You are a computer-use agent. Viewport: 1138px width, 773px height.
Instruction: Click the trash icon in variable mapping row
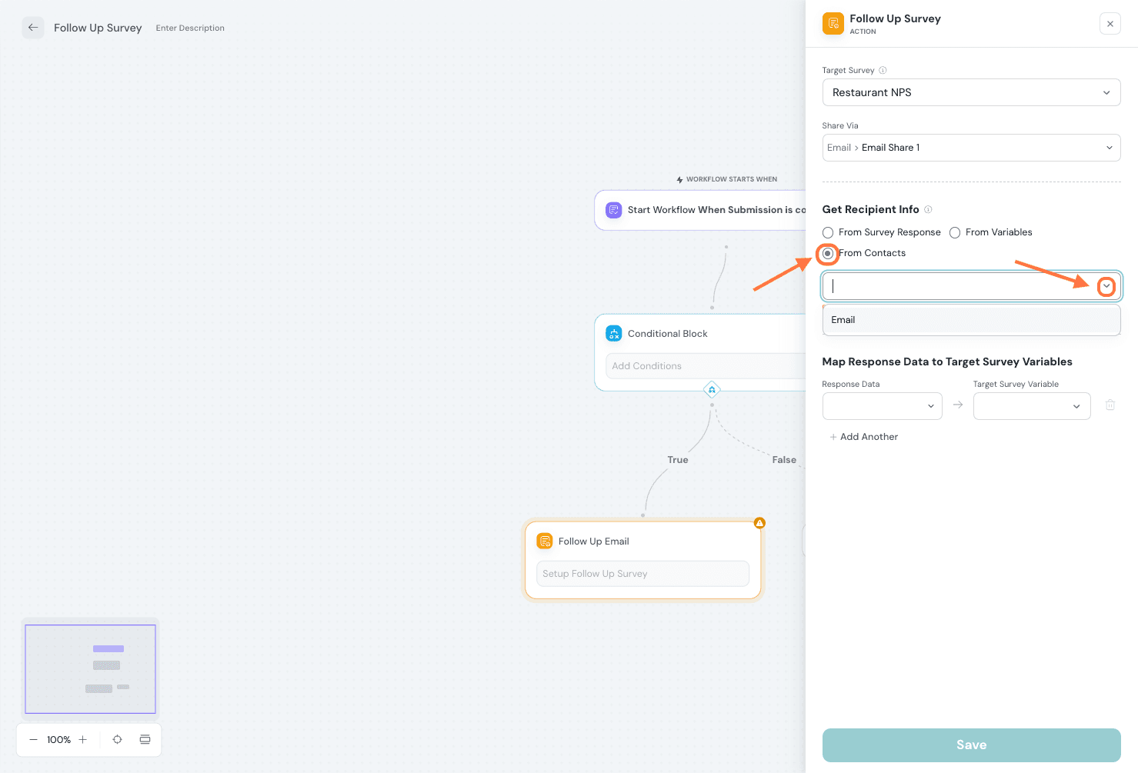point(1110,405)
